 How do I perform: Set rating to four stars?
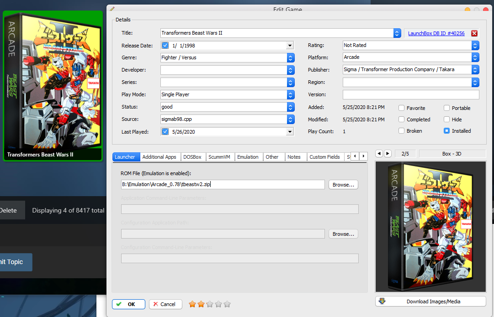(x=218, y=304)
